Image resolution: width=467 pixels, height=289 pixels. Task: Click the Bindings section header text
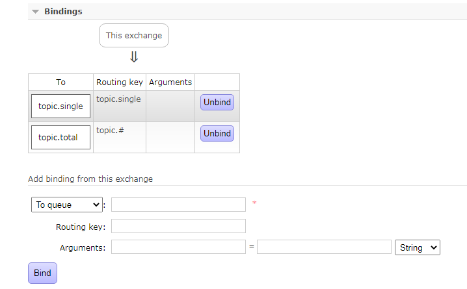[x=63, y=12]
